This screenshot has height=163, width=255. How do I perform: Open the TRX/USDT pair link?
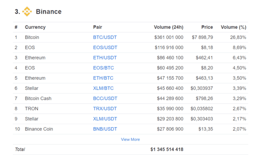coord(105,109)
